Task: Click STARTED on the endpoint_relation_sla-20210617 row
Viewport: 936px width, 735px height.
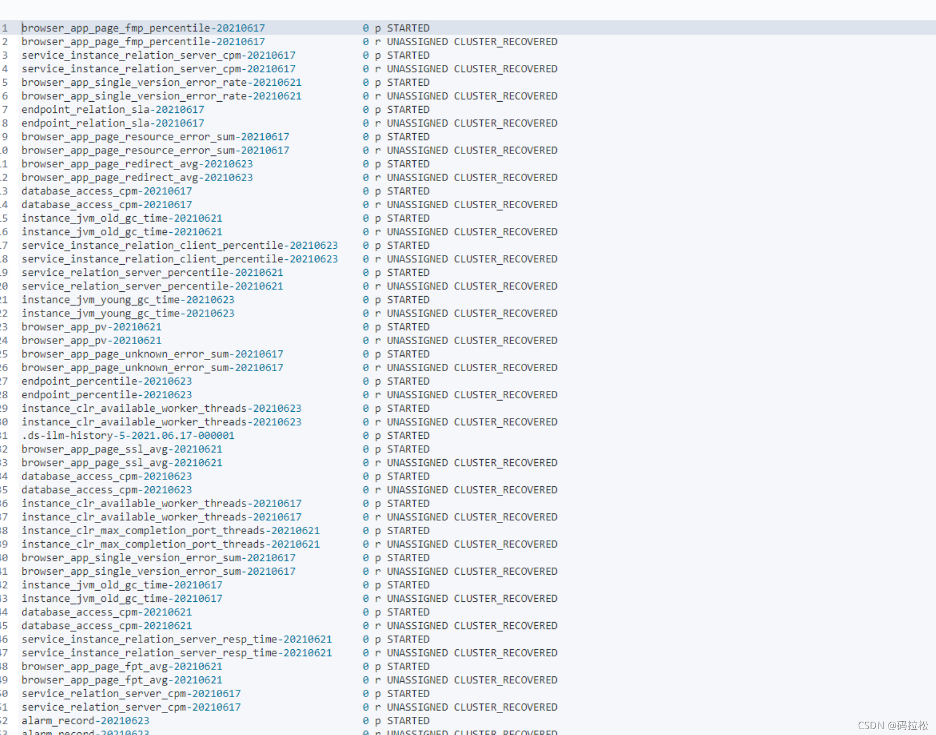Action: [x=408, y=110]
